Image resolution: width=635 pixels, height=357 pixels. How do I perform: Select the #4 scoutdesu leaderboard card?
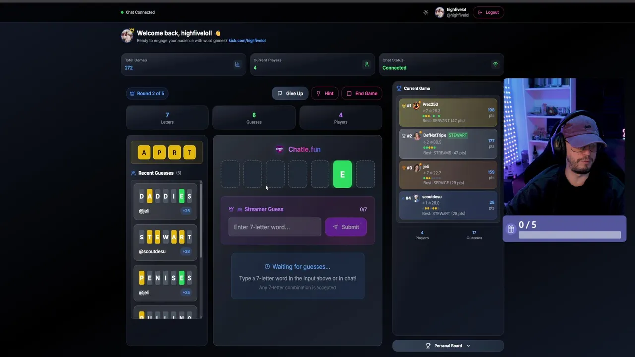pyautogui.click(x=448, y=205)
